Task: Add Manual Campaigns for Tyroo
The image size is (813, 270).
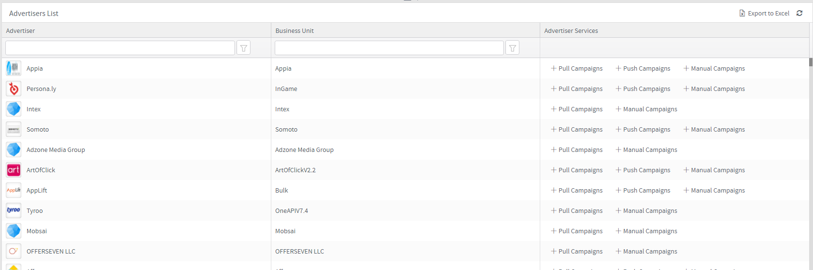Action: click(646, 210)
